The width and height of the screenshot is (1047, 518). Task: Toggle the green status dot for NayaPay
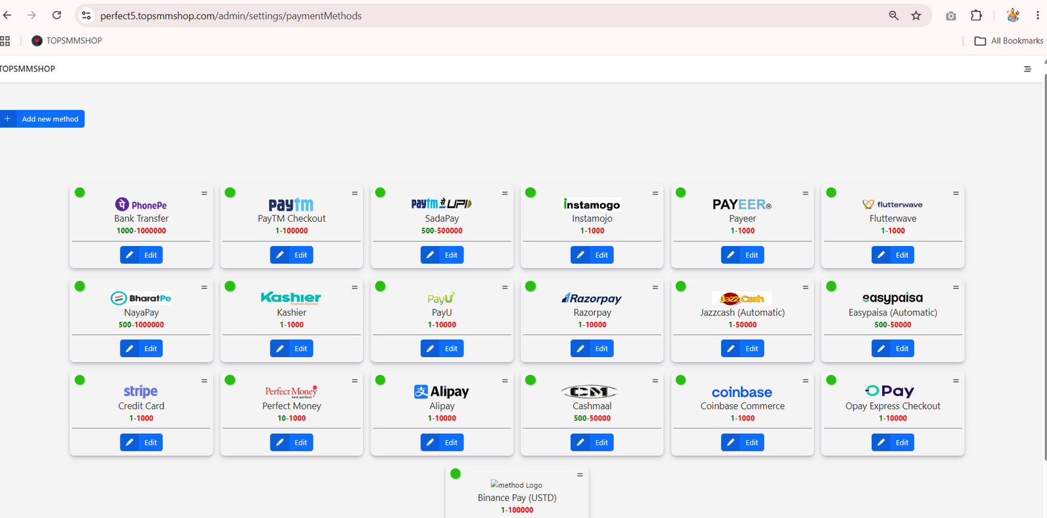(x=80, y=286)
